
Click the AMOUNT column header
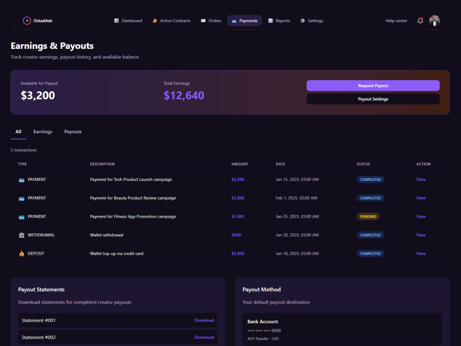coord(240,164)
